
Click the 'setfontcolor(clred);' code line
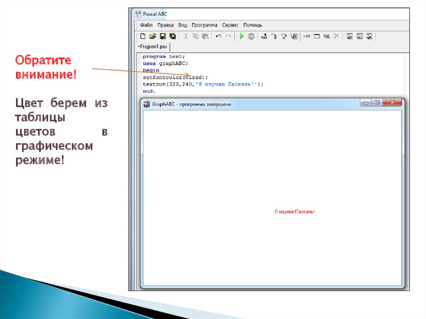click(175, 77)
